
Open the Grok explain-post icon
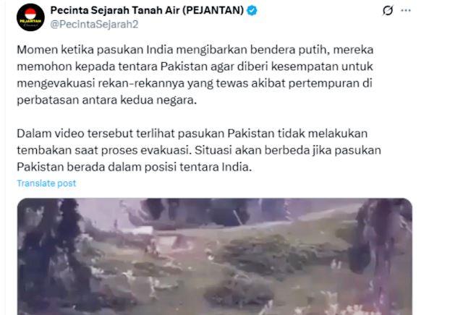click(388, 11)
